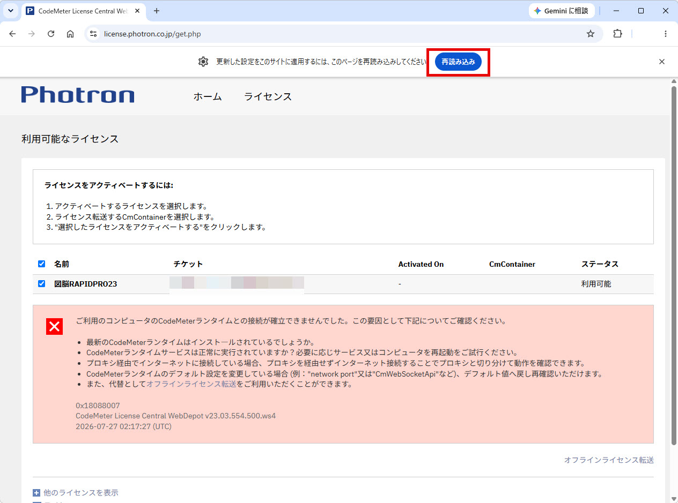Click the red X error icon
The image size is (678, 503).
54,326
